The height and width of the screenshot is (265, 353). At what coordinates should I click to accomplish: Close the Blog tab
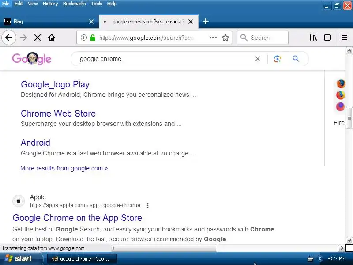[x=91, y=22]
